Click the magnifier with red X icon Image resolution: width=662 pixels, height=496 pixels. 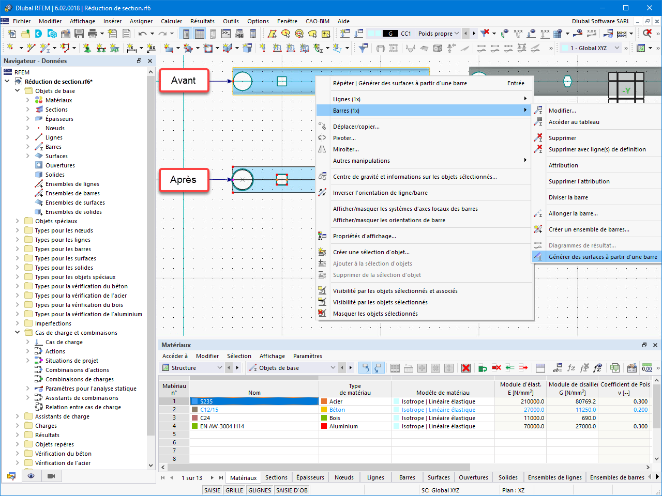pyautogui.click(x=647, y=34)
